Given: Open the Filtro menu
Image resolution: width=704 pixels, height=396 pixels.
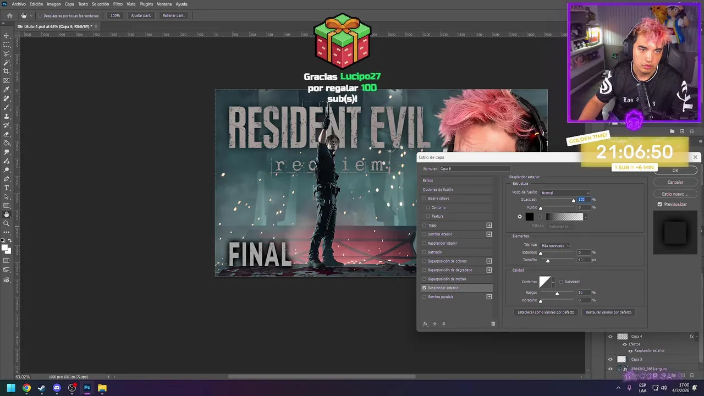Looking at the screenshot, I should click(118, 4).
